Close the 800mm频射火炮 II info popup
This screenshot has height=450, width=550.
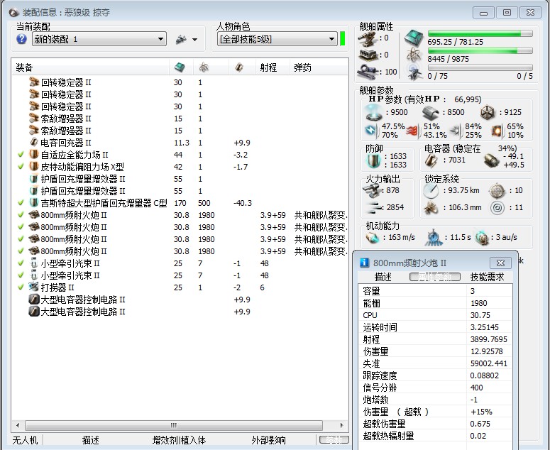pos(500,263)
